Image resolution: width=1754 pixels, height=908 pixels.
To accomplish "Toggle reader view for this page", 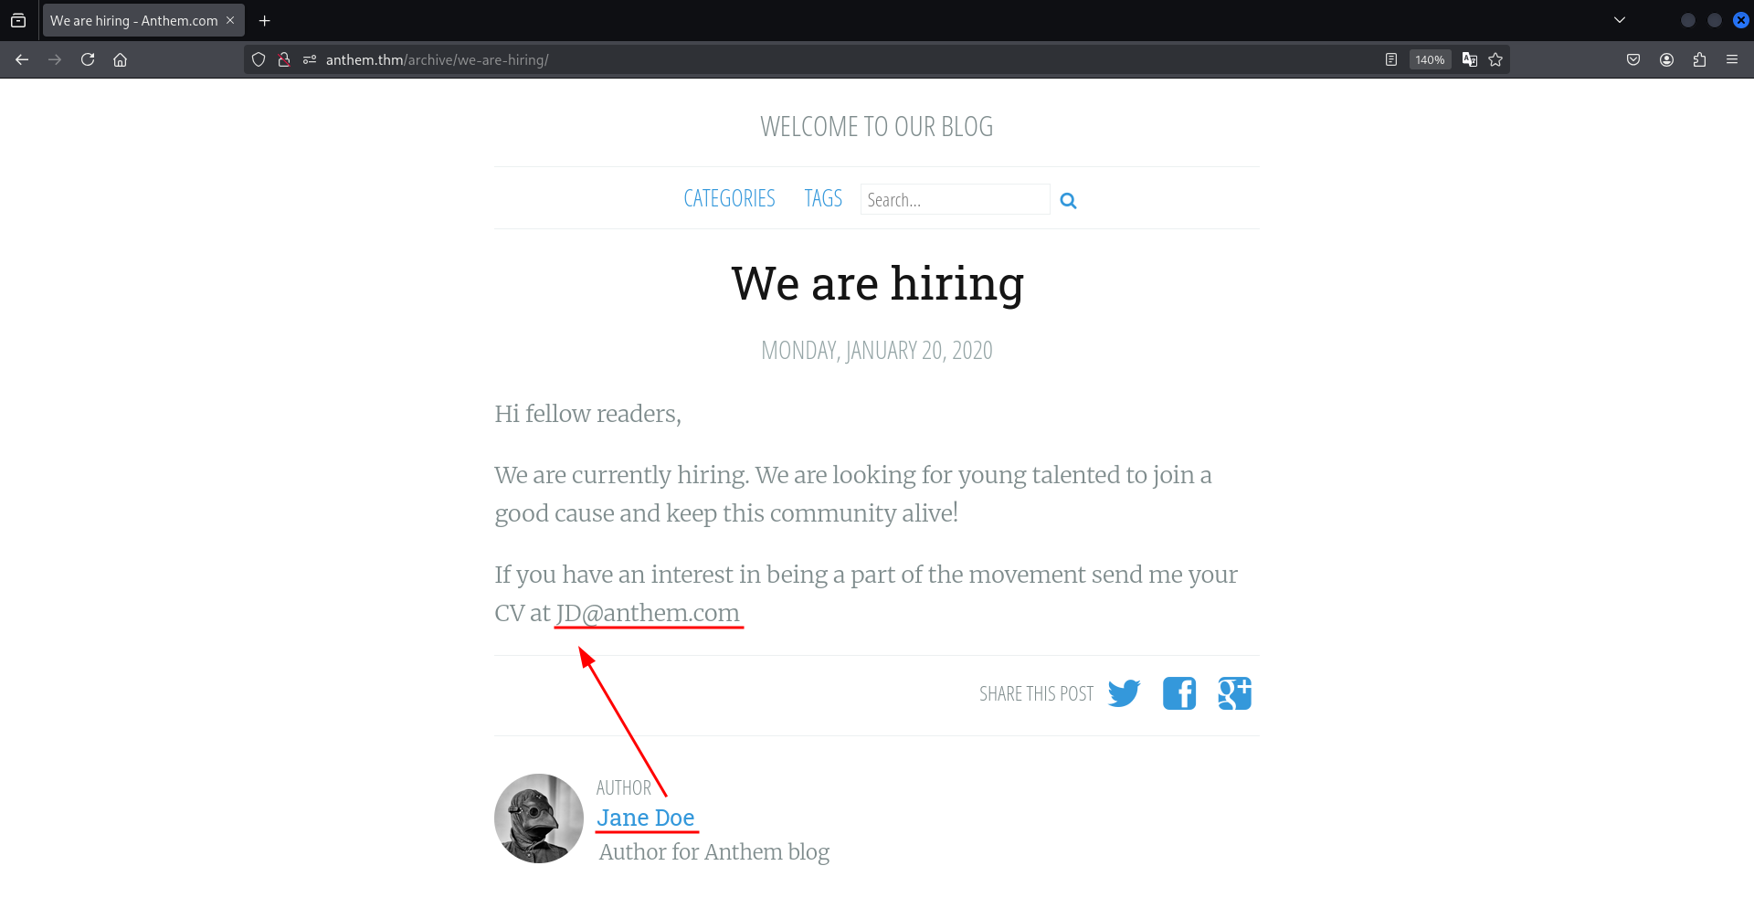I will [x=1390, y=59].
